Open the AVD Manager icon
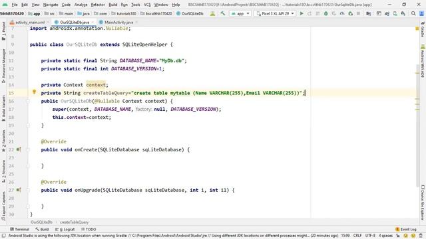Image resolution: width=426 pixels, height=239 pixels. point(395,13)
